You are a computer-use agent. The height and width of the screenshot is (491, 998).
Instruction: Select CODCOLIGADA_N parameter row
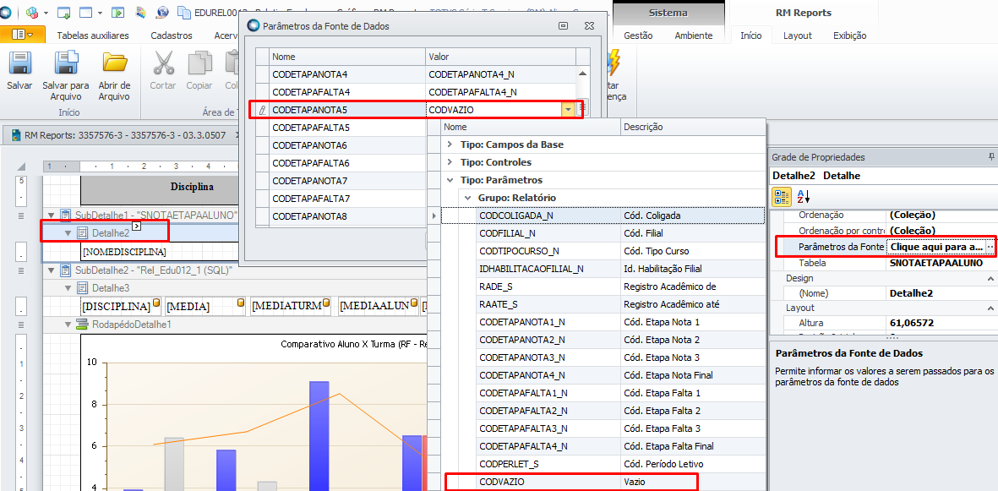coord(605,215)
